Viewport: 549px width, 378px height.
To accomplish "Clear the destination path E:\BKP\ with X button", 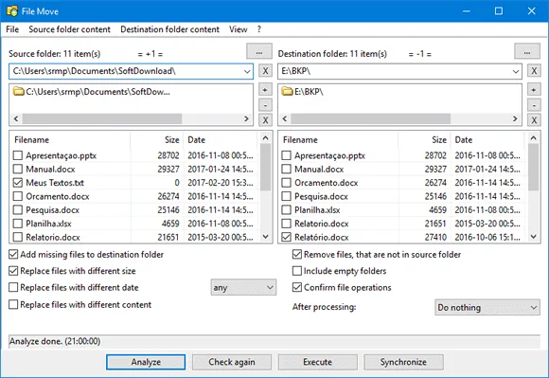I will click(534, 71).
